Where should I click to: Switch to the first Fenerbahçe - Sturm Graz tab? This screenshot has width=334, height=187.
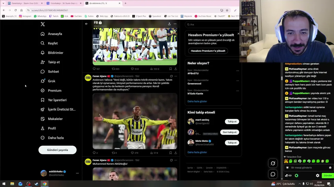(x=25, y=3)
